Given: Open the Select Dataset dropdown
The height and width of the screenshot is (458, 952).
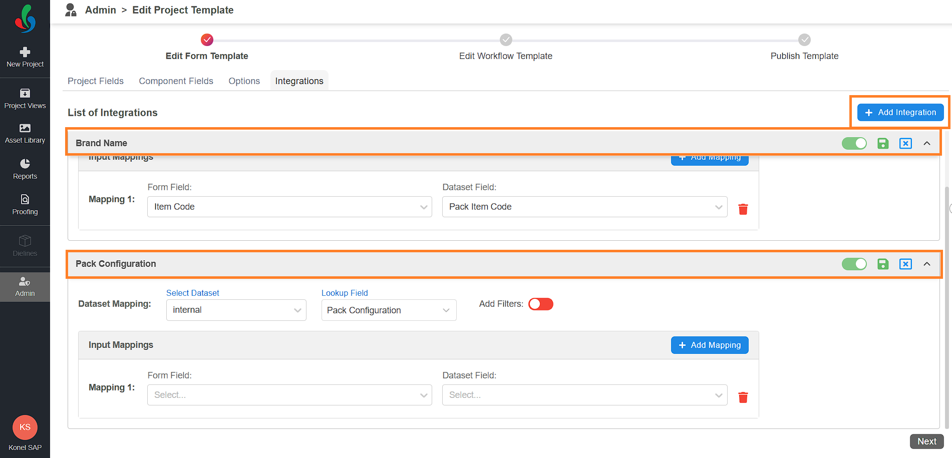Looking at the screenshot, I should [236, 310].
